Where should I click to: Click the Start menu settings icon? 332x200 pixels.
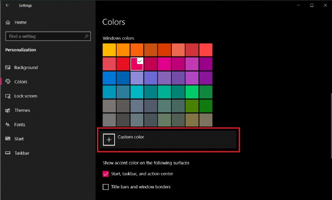point(8,139)
